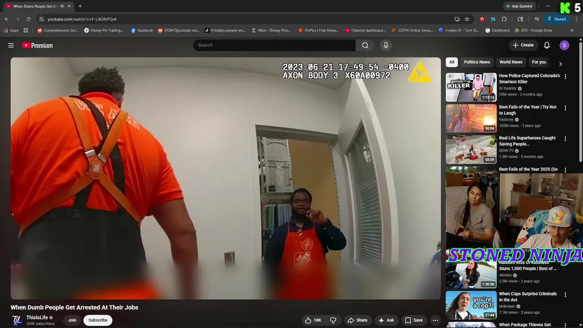Open When Cops Surprise Criminals thumbnail
Screen dimensions: 583x328
coord(471,305)
